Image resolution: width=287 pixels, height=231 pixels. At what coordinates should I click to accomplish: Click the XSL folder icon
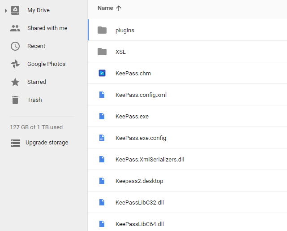click(x=102, y=52)
